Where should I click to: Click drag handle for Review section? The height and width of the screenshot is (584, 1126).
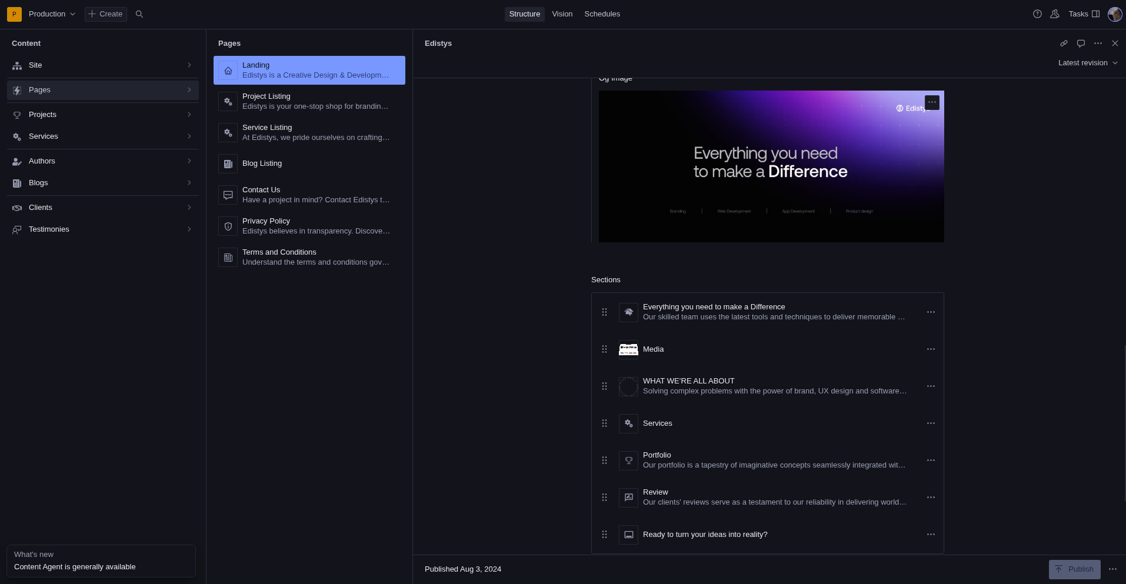(x=604, y=498)
